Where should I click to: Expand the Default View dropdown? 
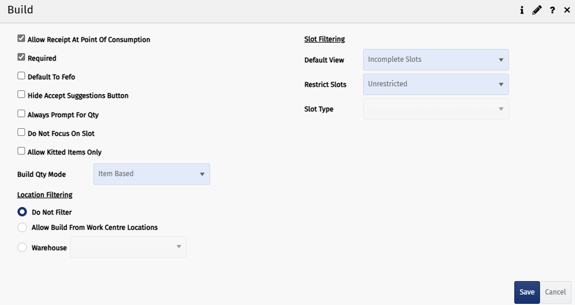pyautogui.click(x=435, y=59)
